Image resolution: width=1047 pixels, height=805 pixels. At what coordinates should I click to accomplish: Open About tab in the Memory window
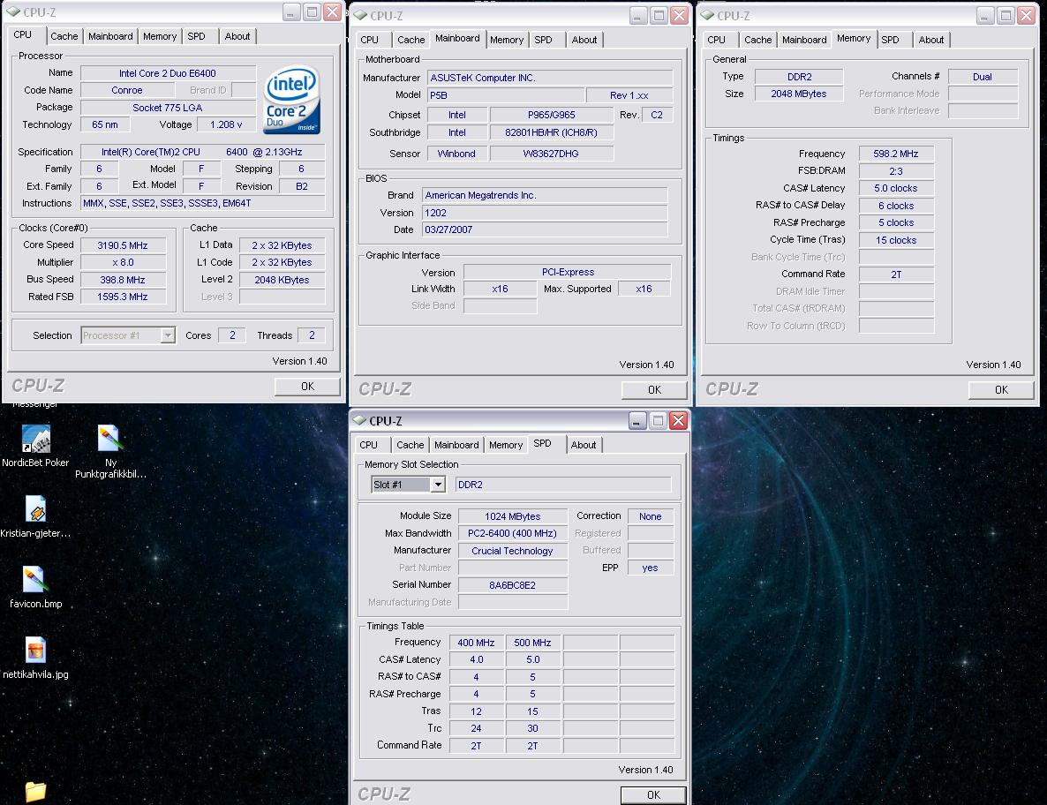(x=930, y=40)
